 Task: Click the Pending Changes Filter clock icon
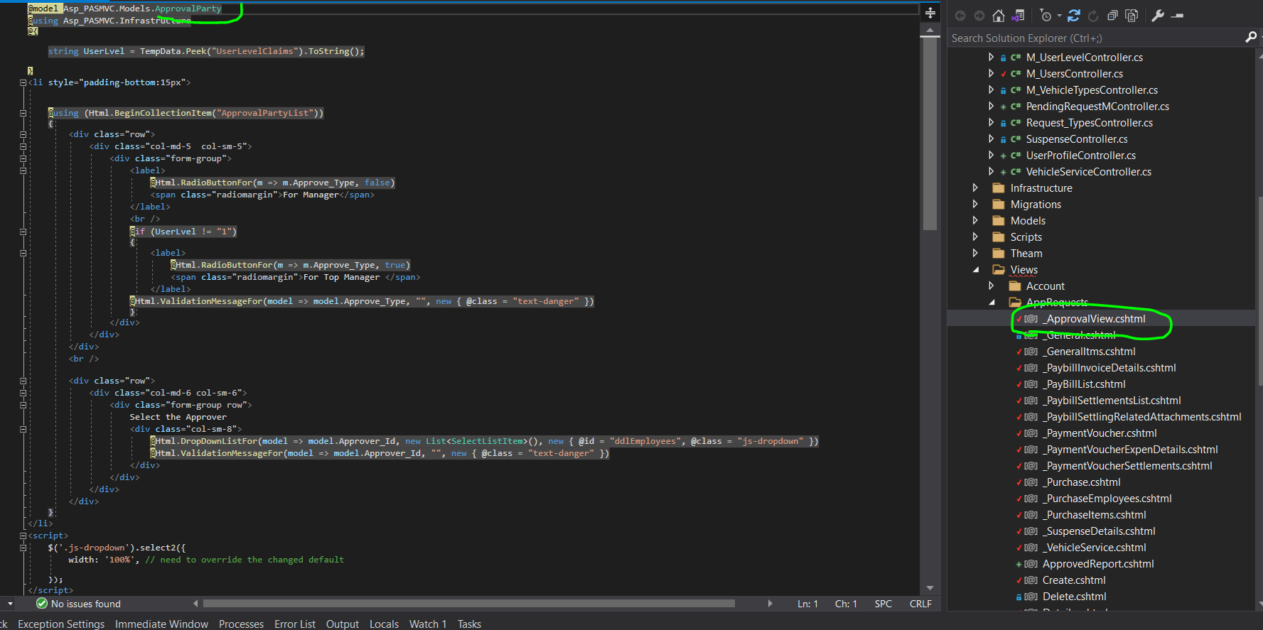1045,16
